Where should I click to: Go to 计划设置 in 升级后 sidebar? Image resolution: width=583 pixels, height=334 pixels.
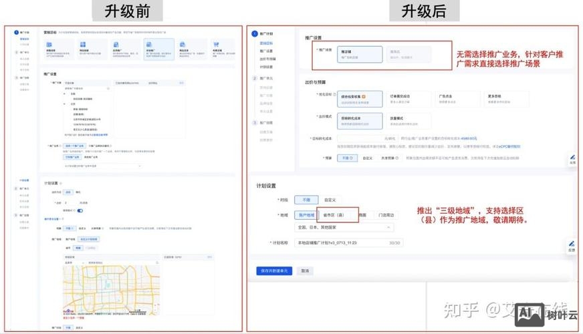266,67
